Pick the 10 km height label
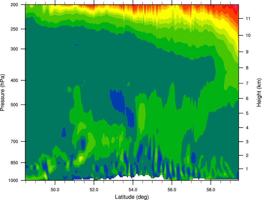 (248, 35)
